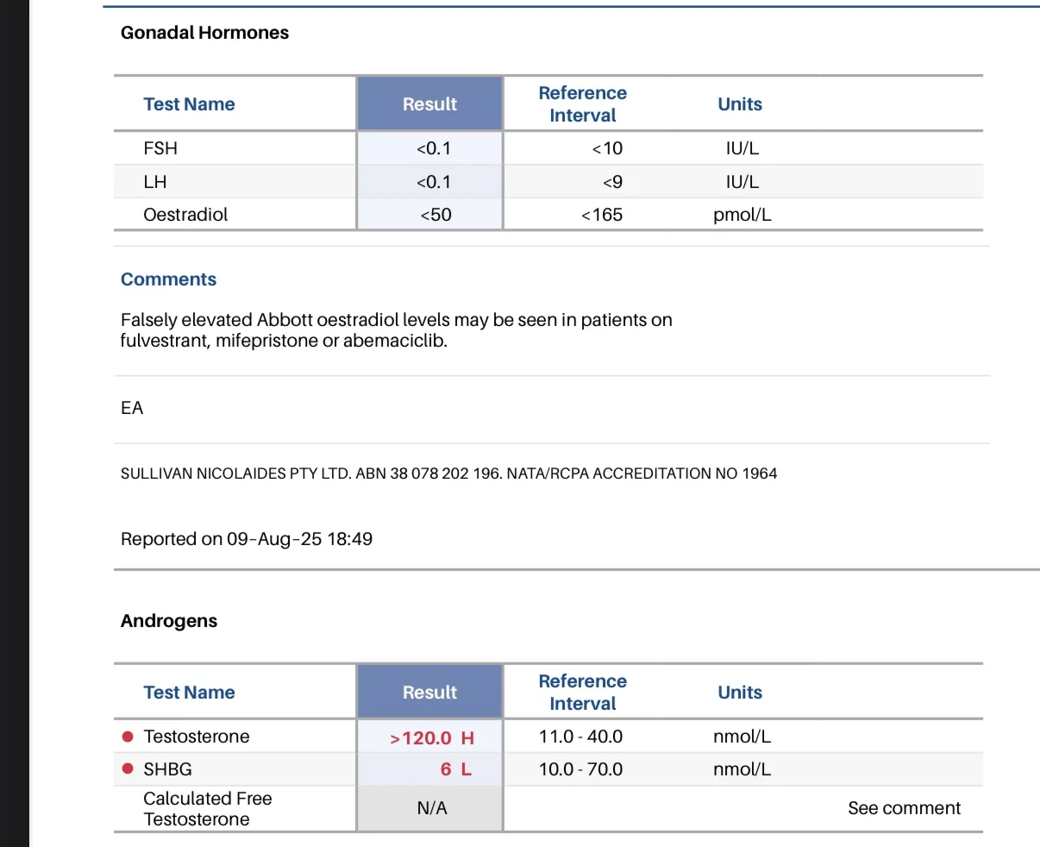Screen dimensions: 1040x847
Task: Open the See comment note
Action: (x=904, y=808)
